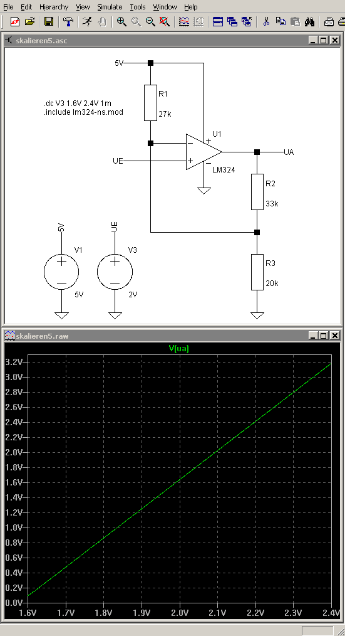This screenshot has height=636, width=345.
Task: Click the 2.0V horizontal axis label
Action: [180, 612]
